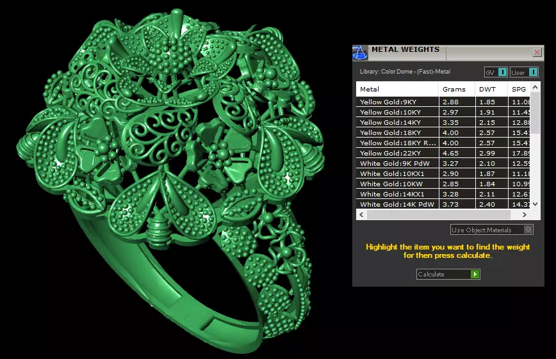Sort by the Metal column header

click(397, 90)
